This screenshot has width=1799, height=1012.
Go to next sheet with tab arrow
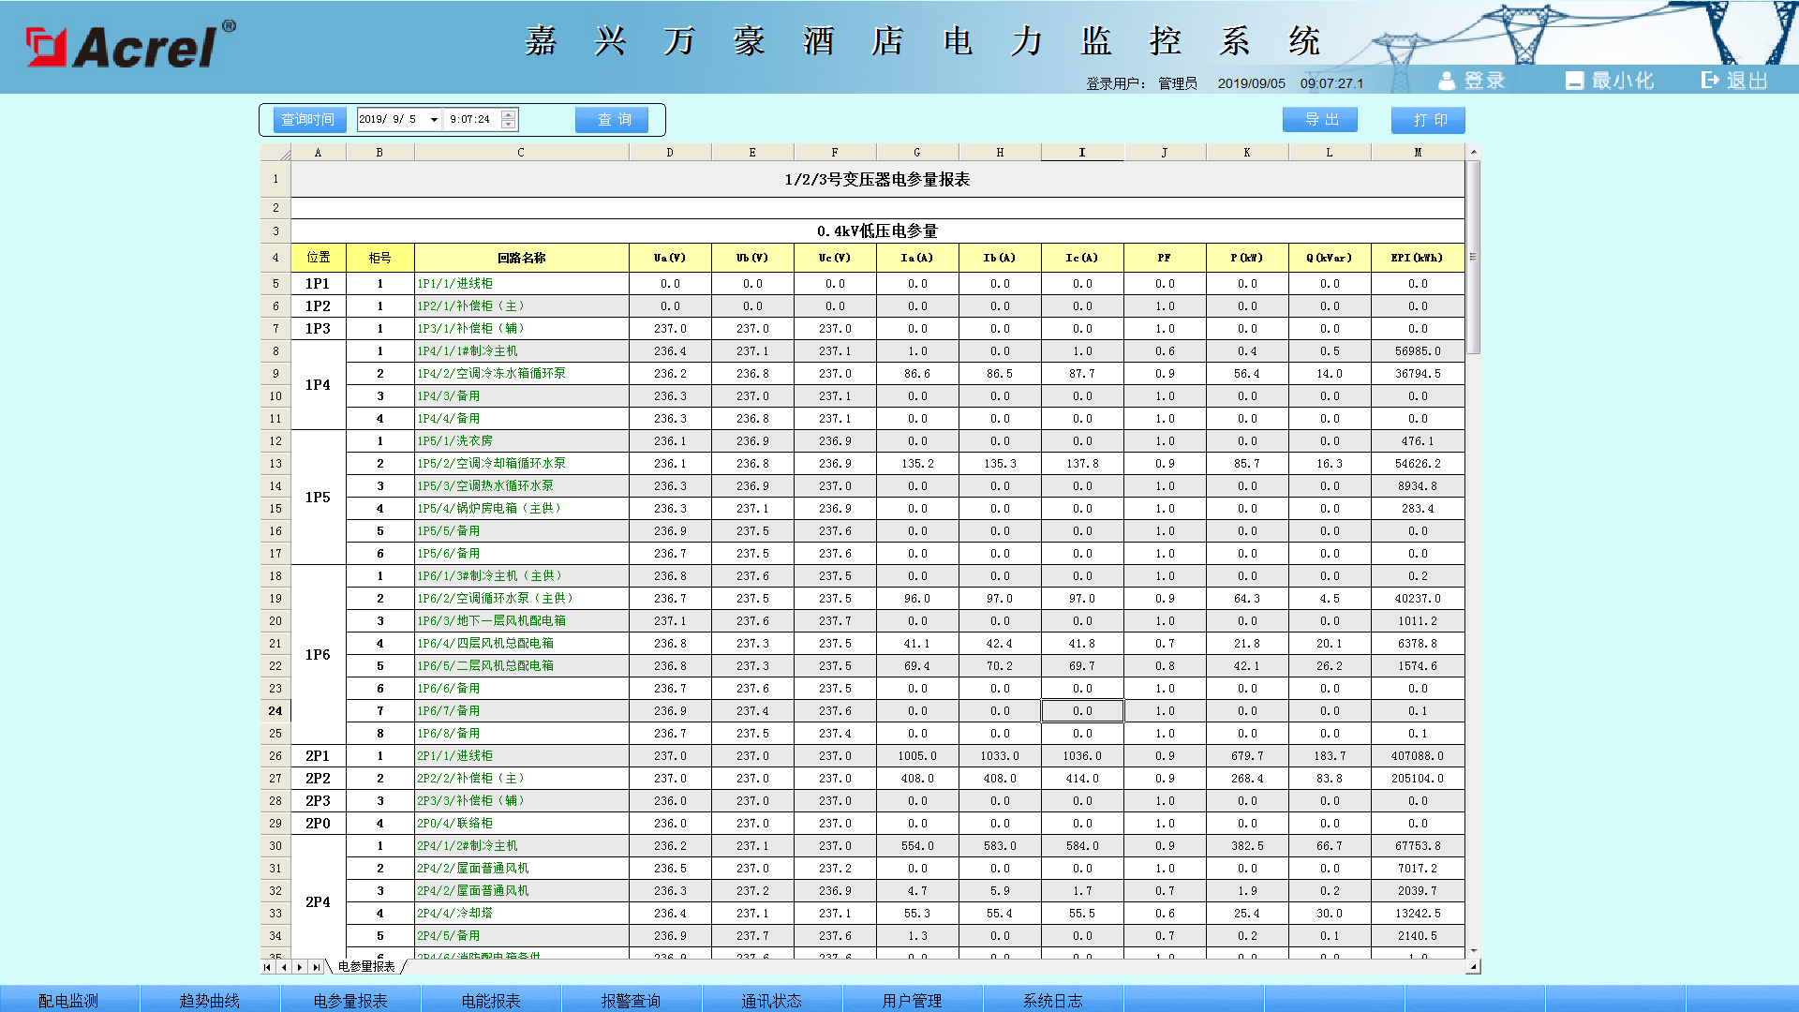300,967
